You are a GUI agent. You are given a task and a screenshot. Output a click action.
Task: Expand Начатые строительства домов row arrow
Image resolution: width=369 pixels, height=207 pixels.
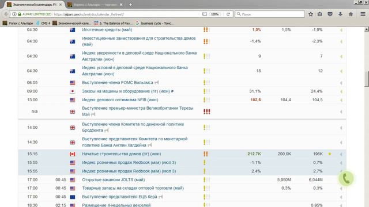point(341,154)
